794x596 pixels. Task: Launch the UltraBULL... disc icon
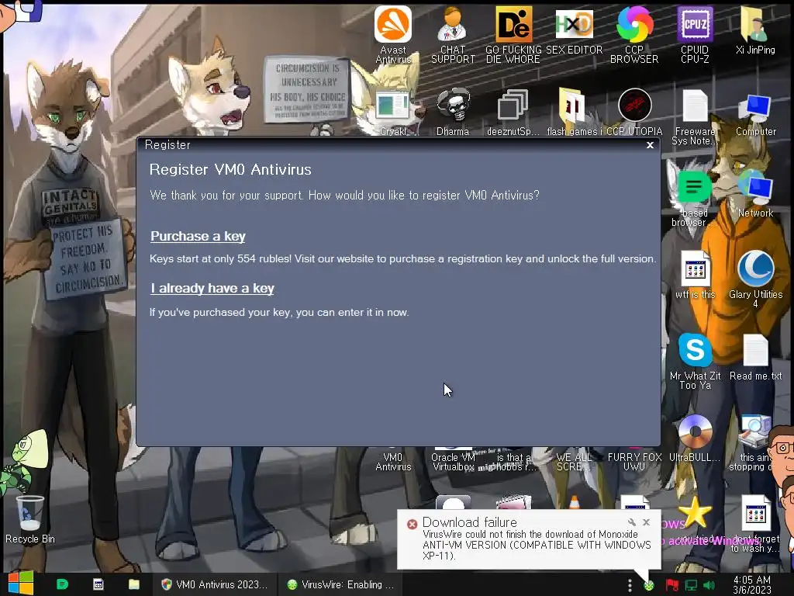coord(695,438)
